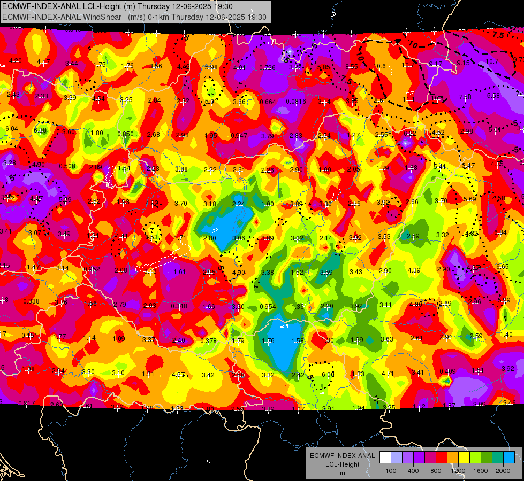
Task: Click the wind shear value 3.59
Action: 326,272
